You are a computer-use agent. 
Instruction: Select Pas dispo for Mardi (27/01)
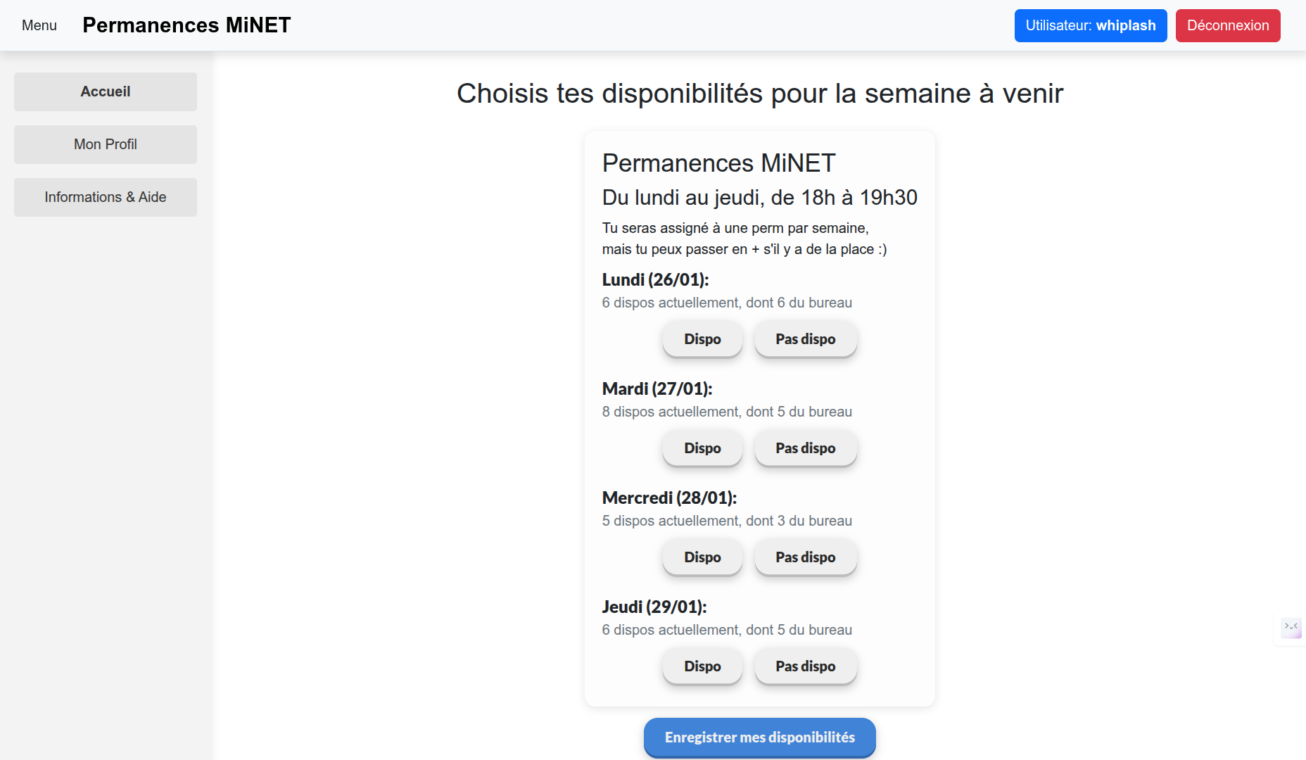pyautogui.click(x=805, y=448)
